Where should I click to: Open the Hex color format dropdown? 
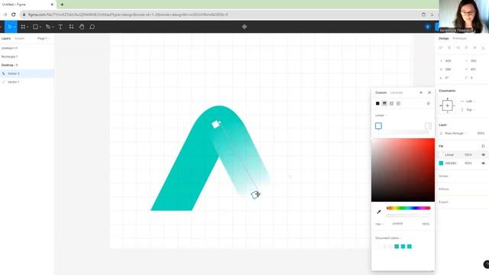(x=380, y=224)
